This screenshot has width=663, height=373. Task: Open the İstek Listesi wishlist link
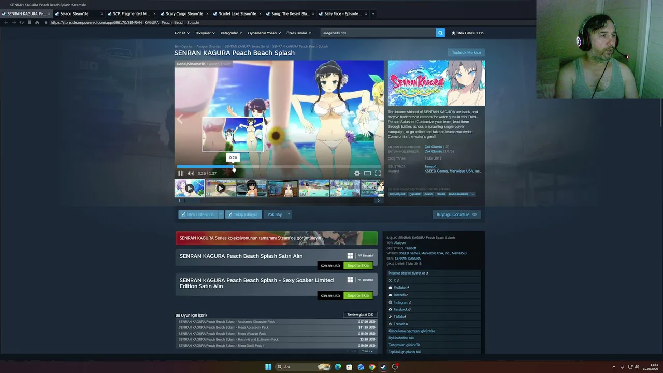tap(467, 33)
